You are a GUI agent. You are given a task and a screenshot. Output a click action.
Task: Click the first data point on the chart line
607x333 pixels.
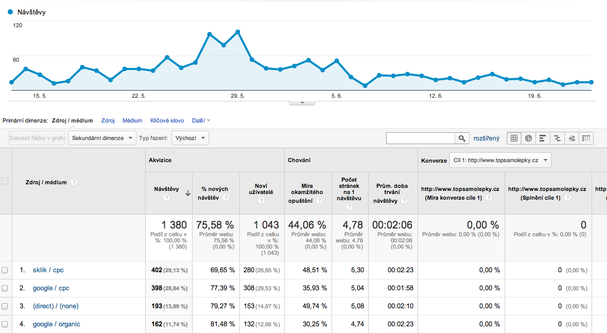click(x=12, y=82)
